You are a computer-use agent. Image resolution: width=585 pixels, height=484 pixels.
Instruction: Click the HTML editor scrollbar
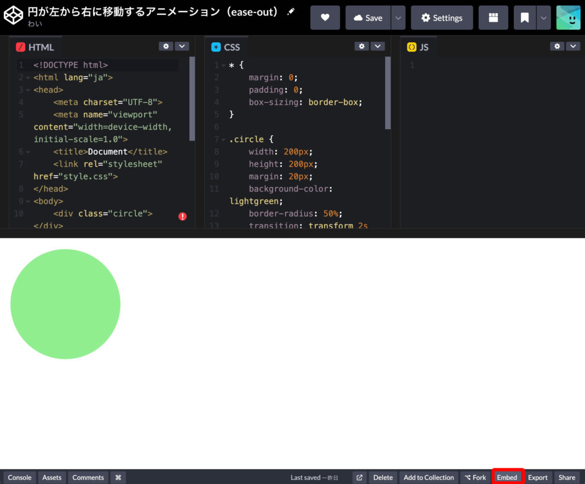pyautogui.click(x=192, y=98)
